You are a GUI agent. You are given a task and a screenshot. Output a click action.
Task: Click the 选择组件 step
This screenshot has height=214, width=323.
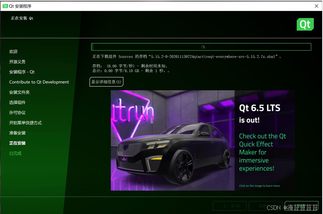click(17, 102)
